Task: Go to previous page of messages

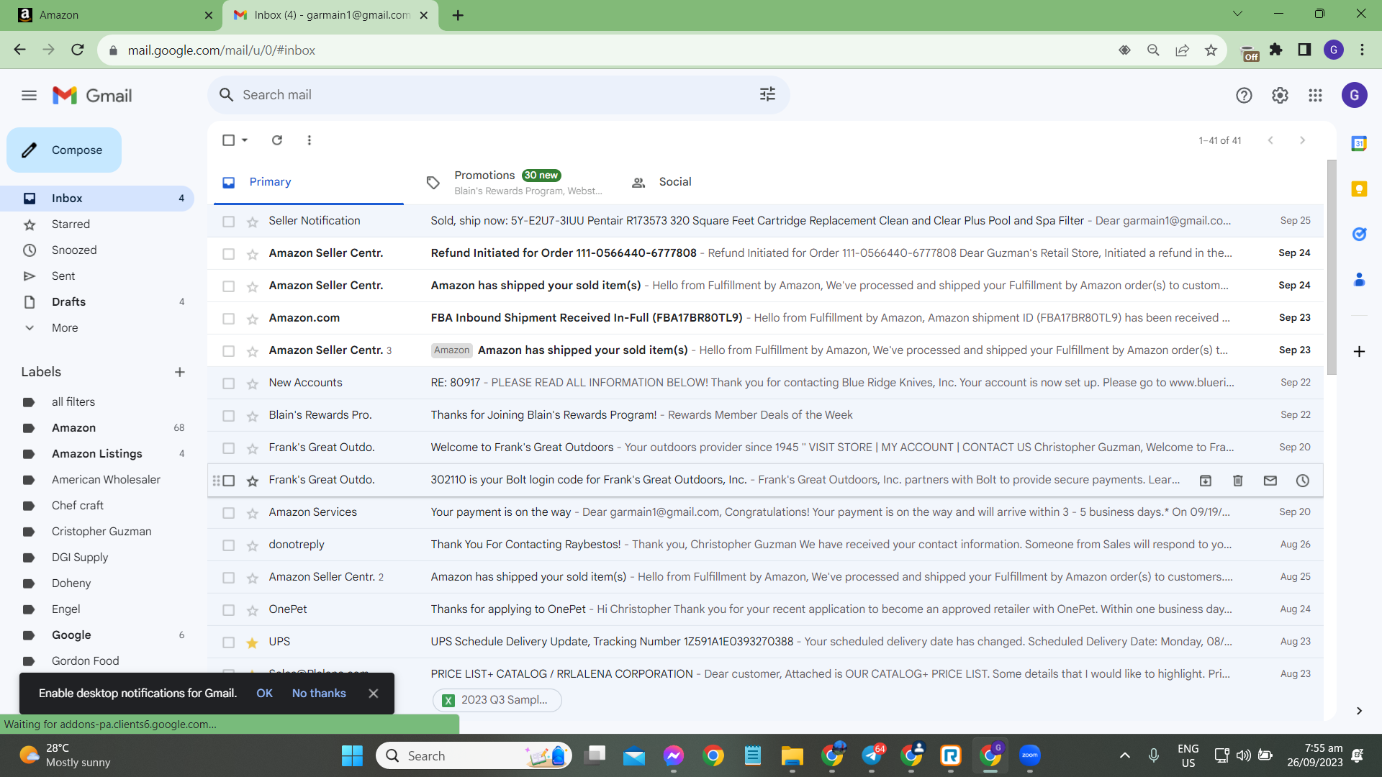Action: [1270, 140]
